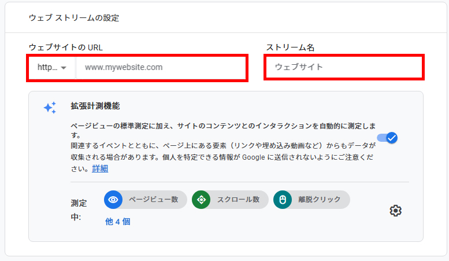Select the スクロール数 chip label
Viewport: 449px width, 261px height.
[238, 199]
